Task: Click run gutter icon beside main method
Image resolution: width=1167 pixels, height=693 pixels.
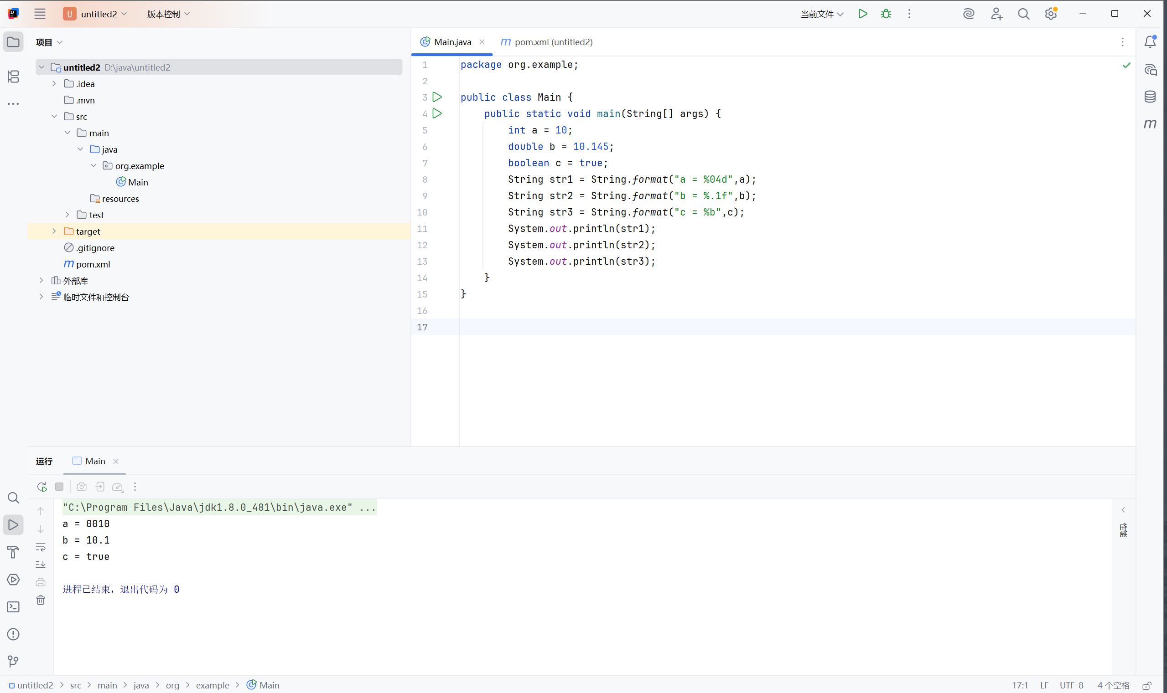Action: [x=437, y=113]
